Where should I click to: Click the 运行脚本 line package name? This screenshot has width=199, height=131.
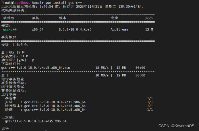[55, 106]
